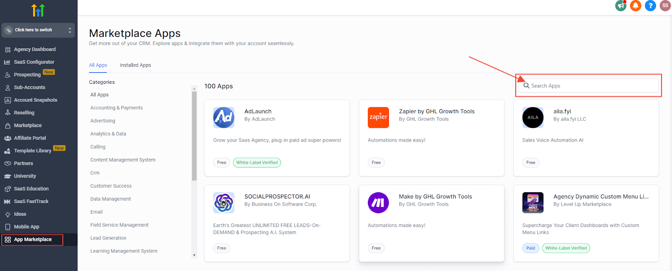Click the New badge next to Prospecting
Image resolution: width=672 pixels, height=271 pixels.
pos(49,72)
